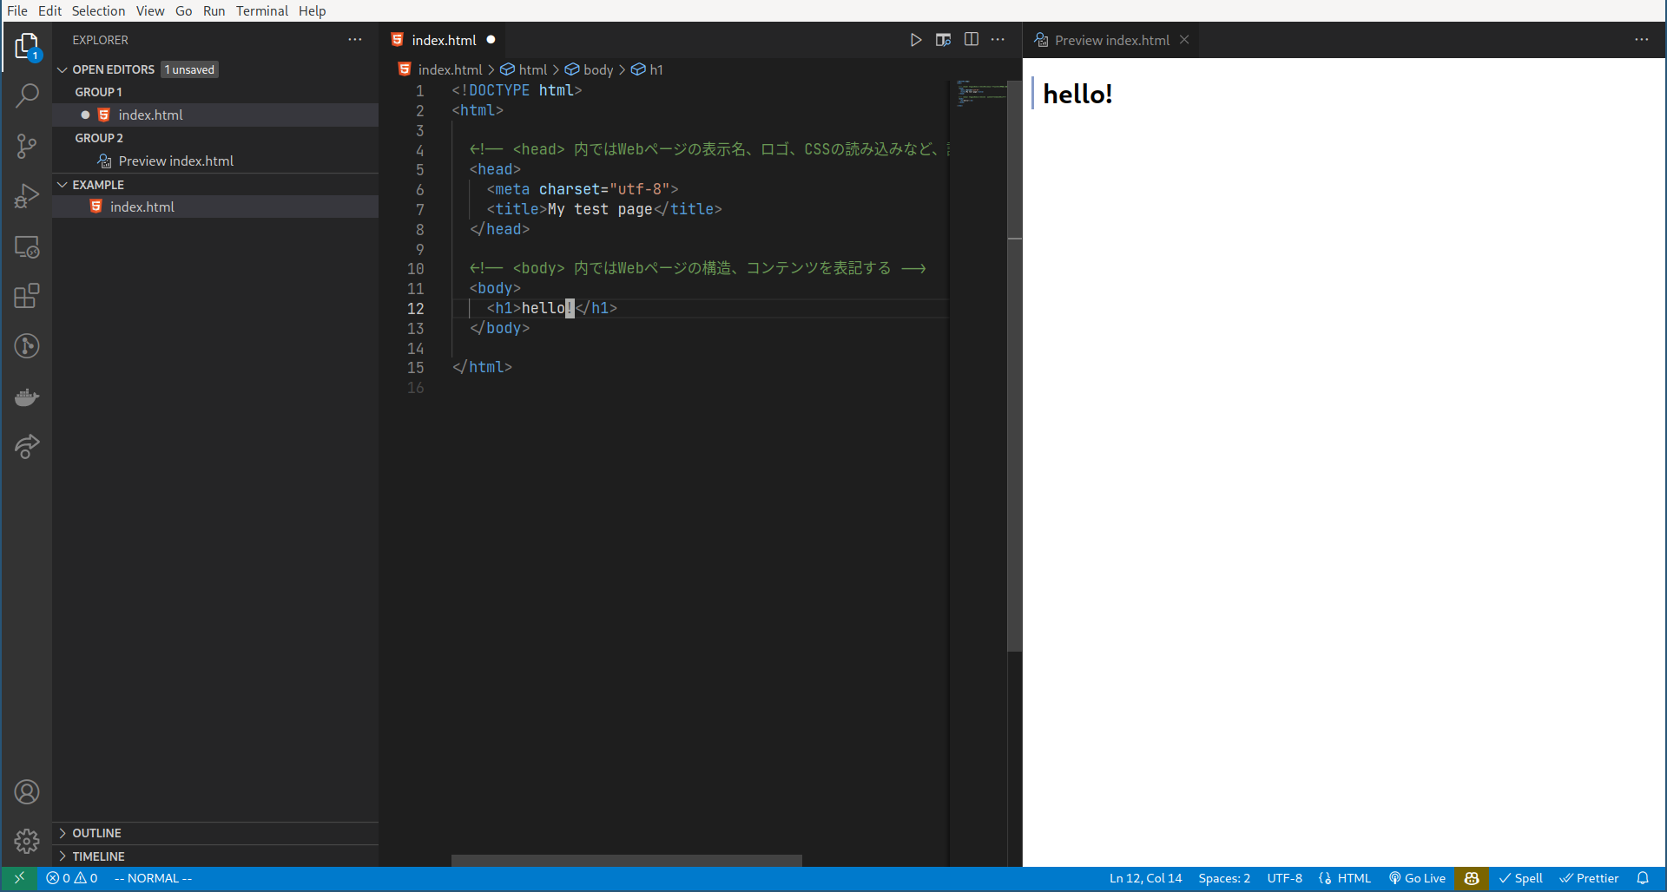Open the Run and Debug panel
Image resolution: width=1667 pixels, height=892 pixels.
[27, 196]
